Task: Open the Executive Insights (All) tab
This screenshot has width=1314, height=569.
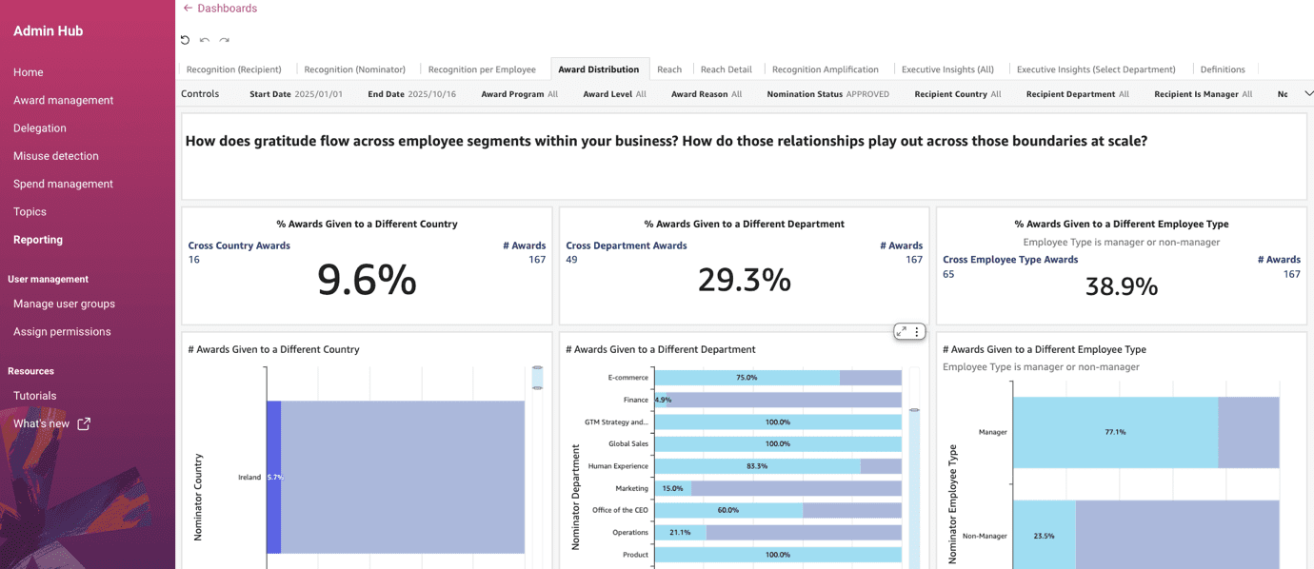Action: [x=947, y=69]
